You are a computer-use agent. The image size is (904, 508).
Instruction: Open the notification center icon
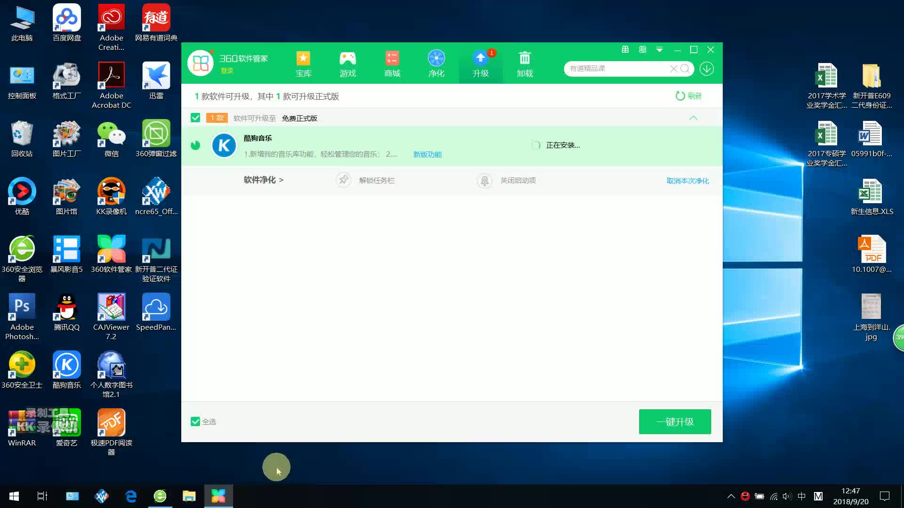pos(885,496)
